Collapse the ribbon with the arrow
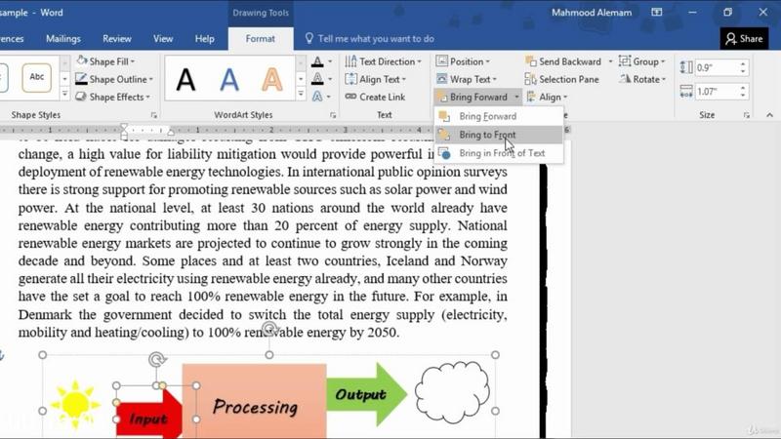The image size is (781, 439). (x=769, y=115)
